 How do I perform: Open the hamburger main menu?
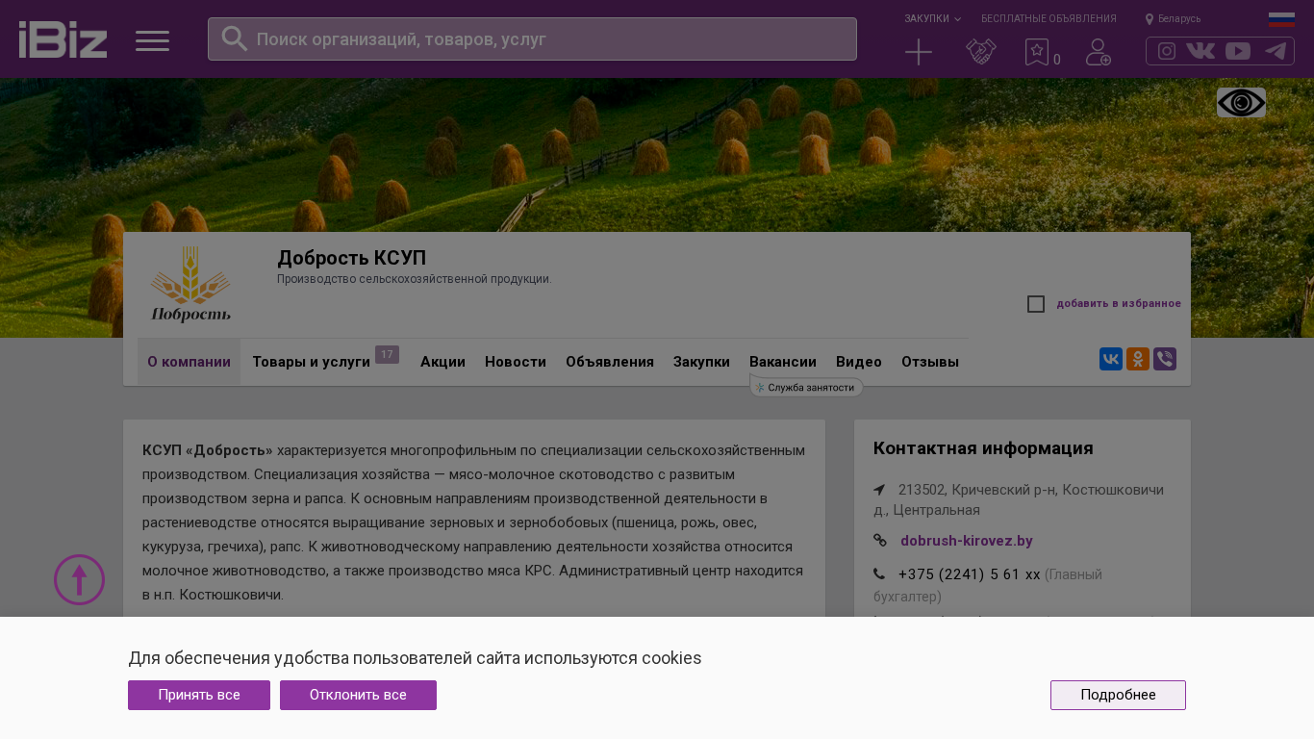(x=152, y=40)
